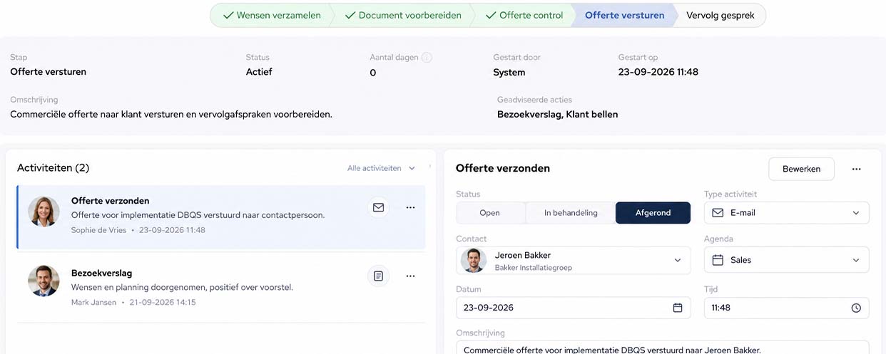Open the more options of Bezoekverslag activity
Image resolution: width=886 pixels, height=354 pixels.
[410, 276]
